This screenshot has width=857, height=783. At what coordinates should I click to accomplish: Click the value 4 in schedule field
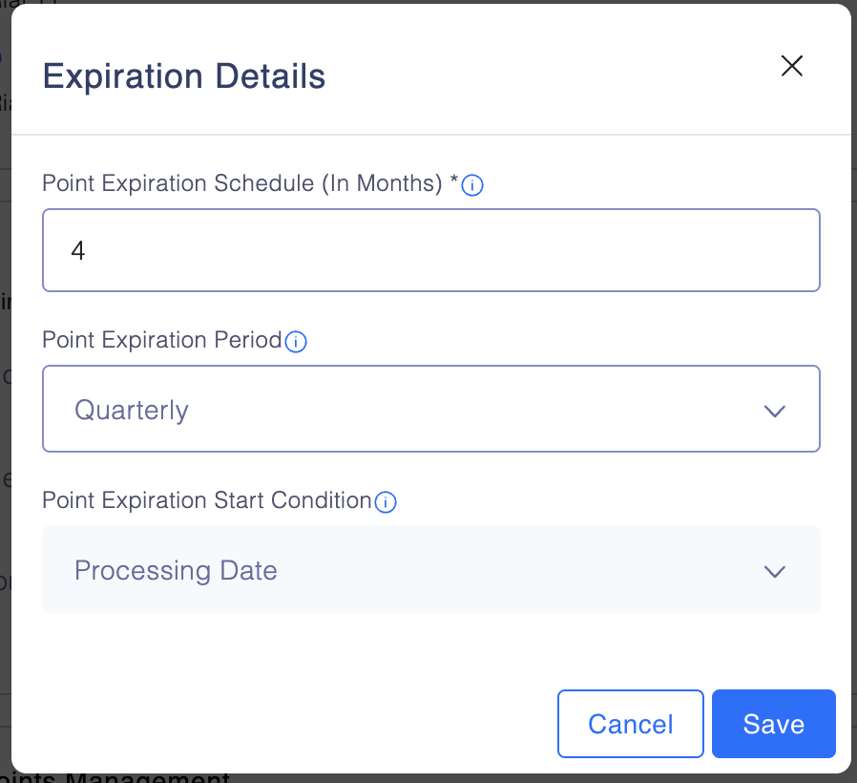pos(78,251)
